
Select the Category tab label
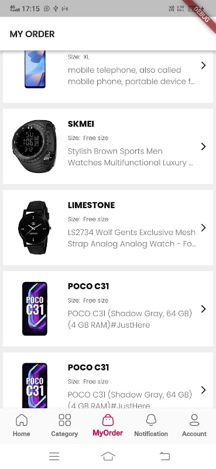click(x=64, y=434)
